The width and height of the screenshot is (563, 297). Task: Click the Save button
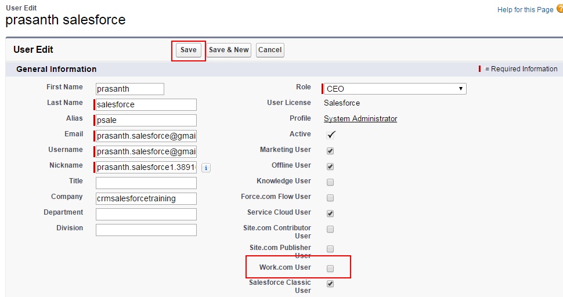coord(189,50)
